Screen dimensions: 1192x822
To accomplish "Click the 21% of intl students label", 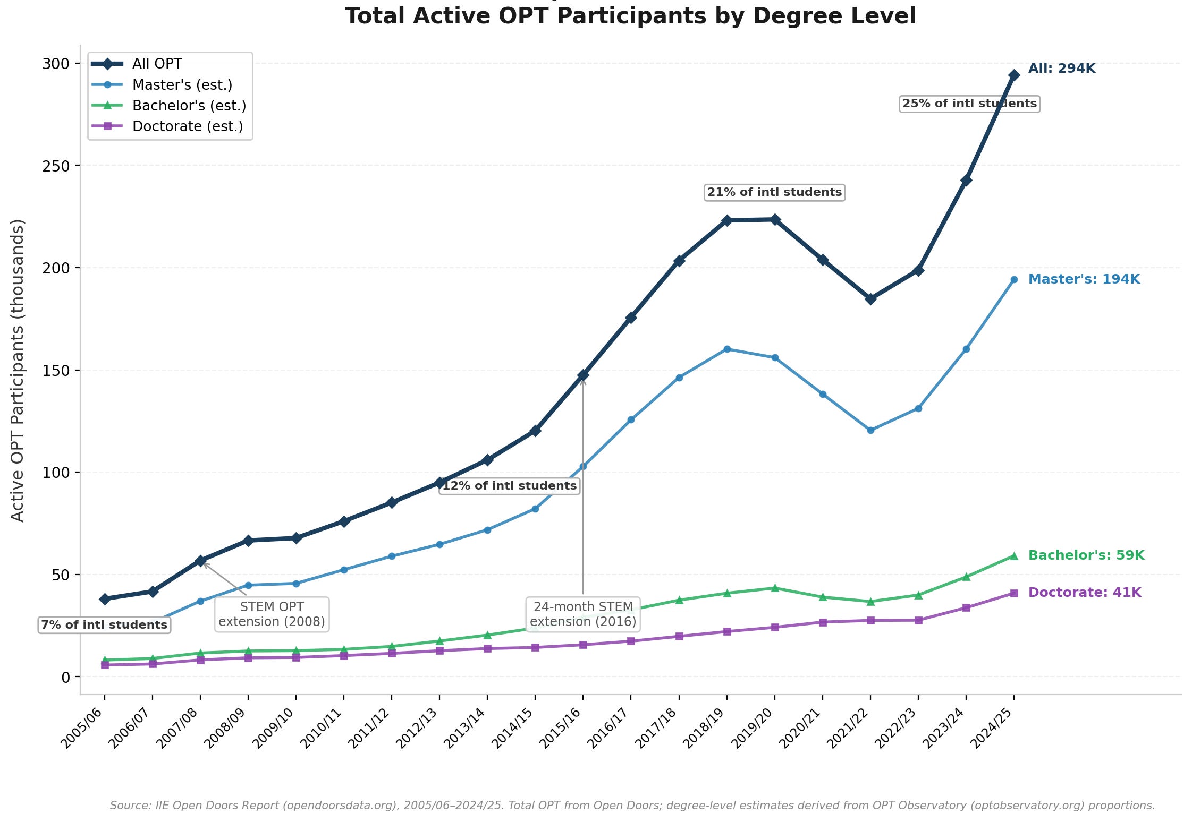I will pyautogui.click(x=774, y=192).
